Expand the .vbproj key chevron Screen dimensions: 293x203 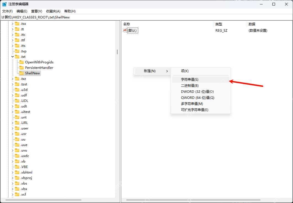point(12,178)
